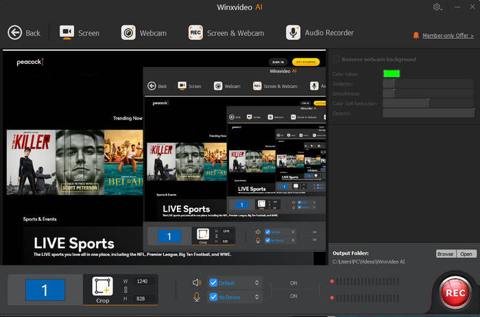Adjust the Color Spill Reduction slider
Screen dimensions: 480x317
428,103
